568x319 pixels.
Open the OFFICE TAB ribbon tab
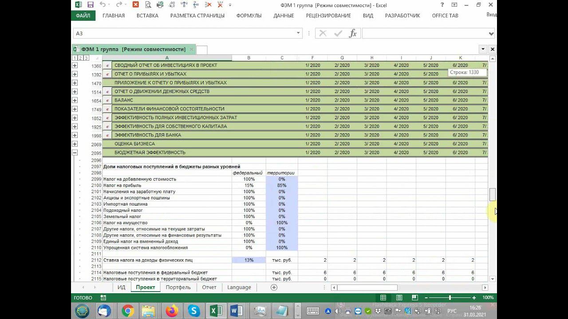point(445,16)
